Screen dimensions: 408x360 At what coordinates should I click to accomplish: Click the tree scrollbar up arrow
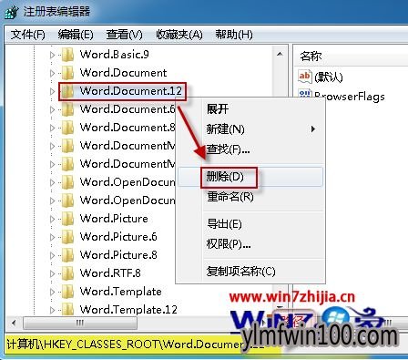click(x=280, y=55)
